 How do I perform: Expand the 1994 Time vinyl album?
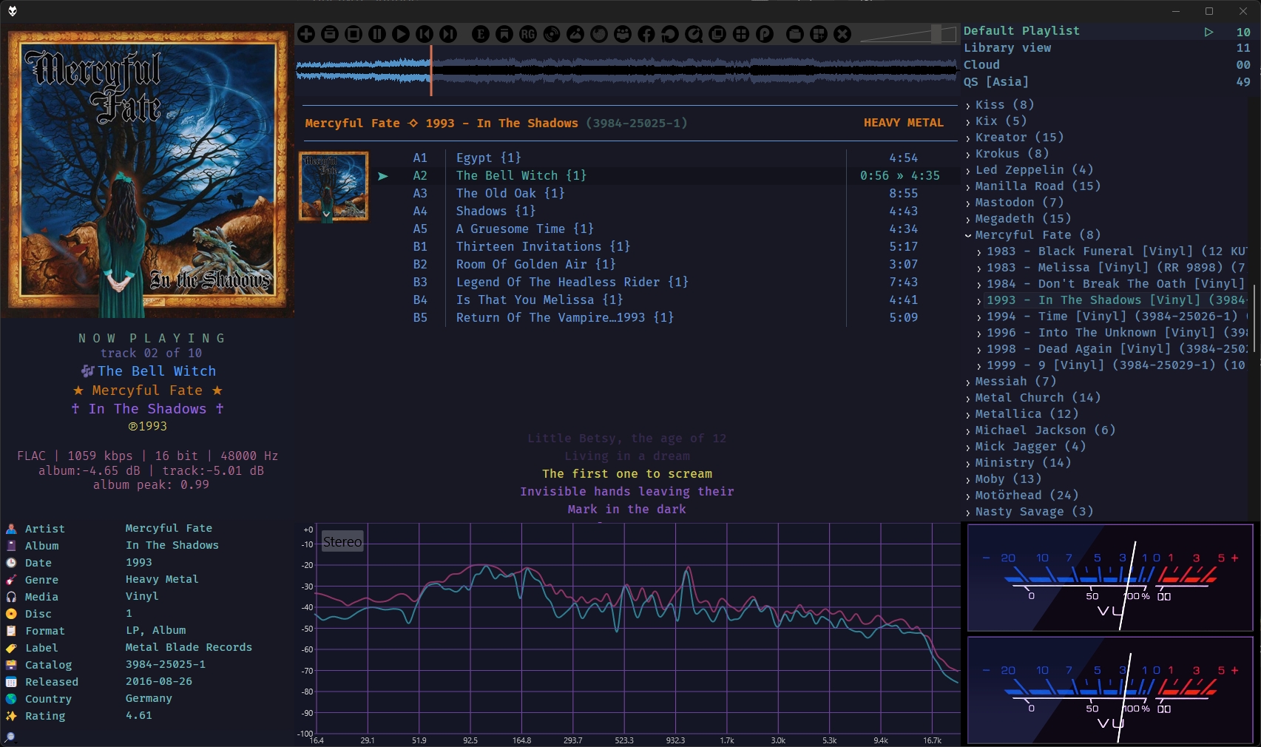[x=979, y=317]
